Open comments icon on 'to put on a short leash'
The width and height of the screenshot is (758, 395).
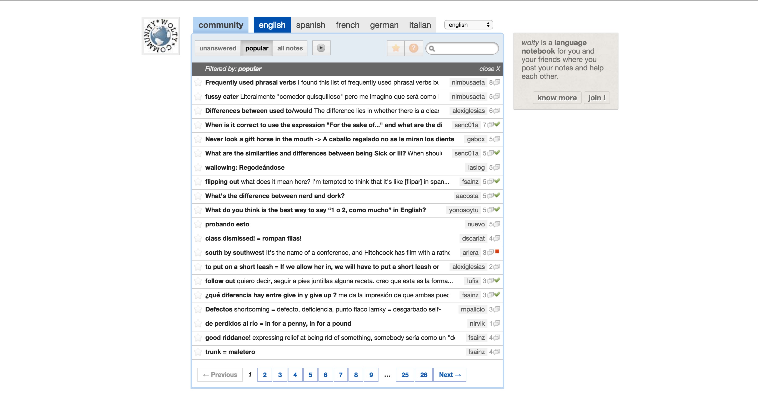coord(497,267)
